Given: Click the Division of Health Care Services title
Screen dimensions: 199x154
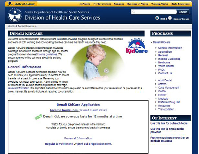Looking at the screenshot, I should 62,18.
